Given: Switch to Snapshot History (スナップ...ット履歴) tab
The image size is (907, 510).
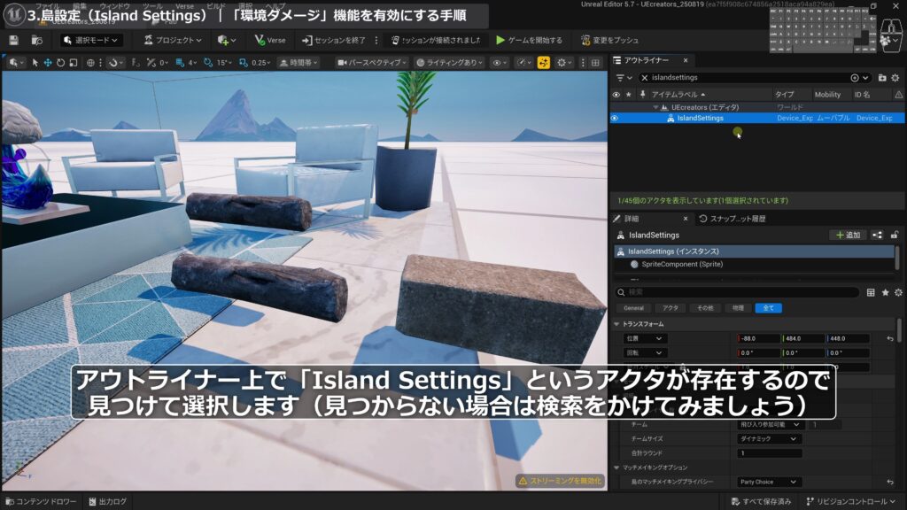Looking at the screenshot, I should 733,219.
